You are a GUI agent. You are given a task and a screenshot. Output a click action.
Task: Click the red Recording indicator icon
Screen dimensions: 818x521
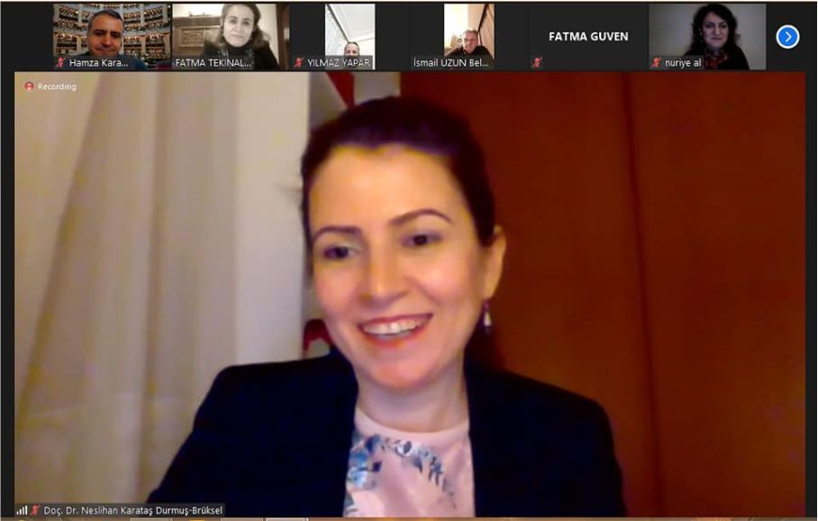coord(29,87)
